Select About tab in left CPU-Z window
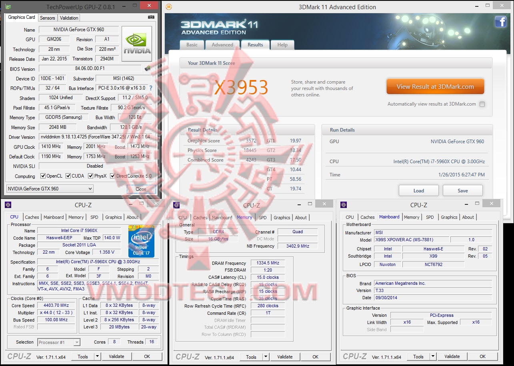Image resolution: width=514 pixels, height=366 pixels. pos(132,217)
